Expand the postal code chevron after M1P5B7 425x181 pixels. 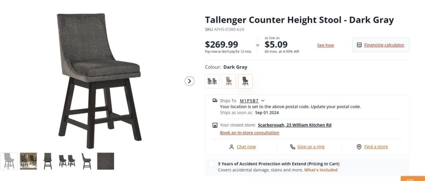pos(263,101)
